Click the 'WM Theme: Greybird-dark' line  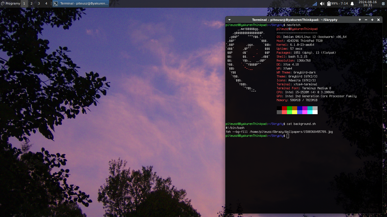click(296, 73)
